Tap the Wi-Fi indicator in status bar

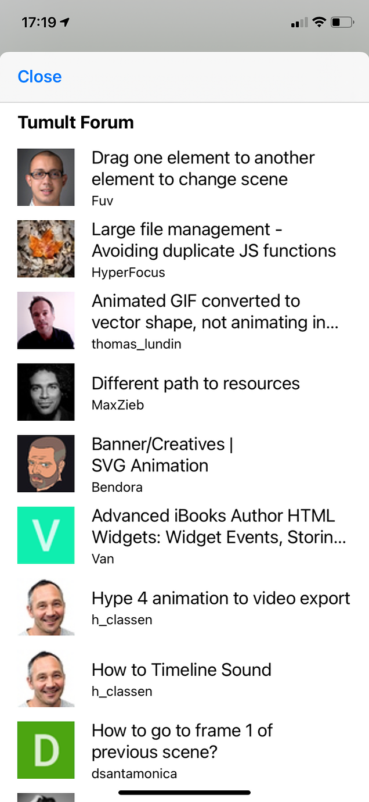(x=319, y=22)
